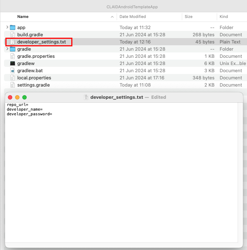Select the build.gradle file name
Image resolution: width=247 pixels, height=250 pixels.
click(x=30, y=34)
